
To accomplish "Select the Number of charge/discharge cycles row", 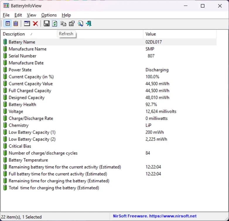I will click(109, 153).
